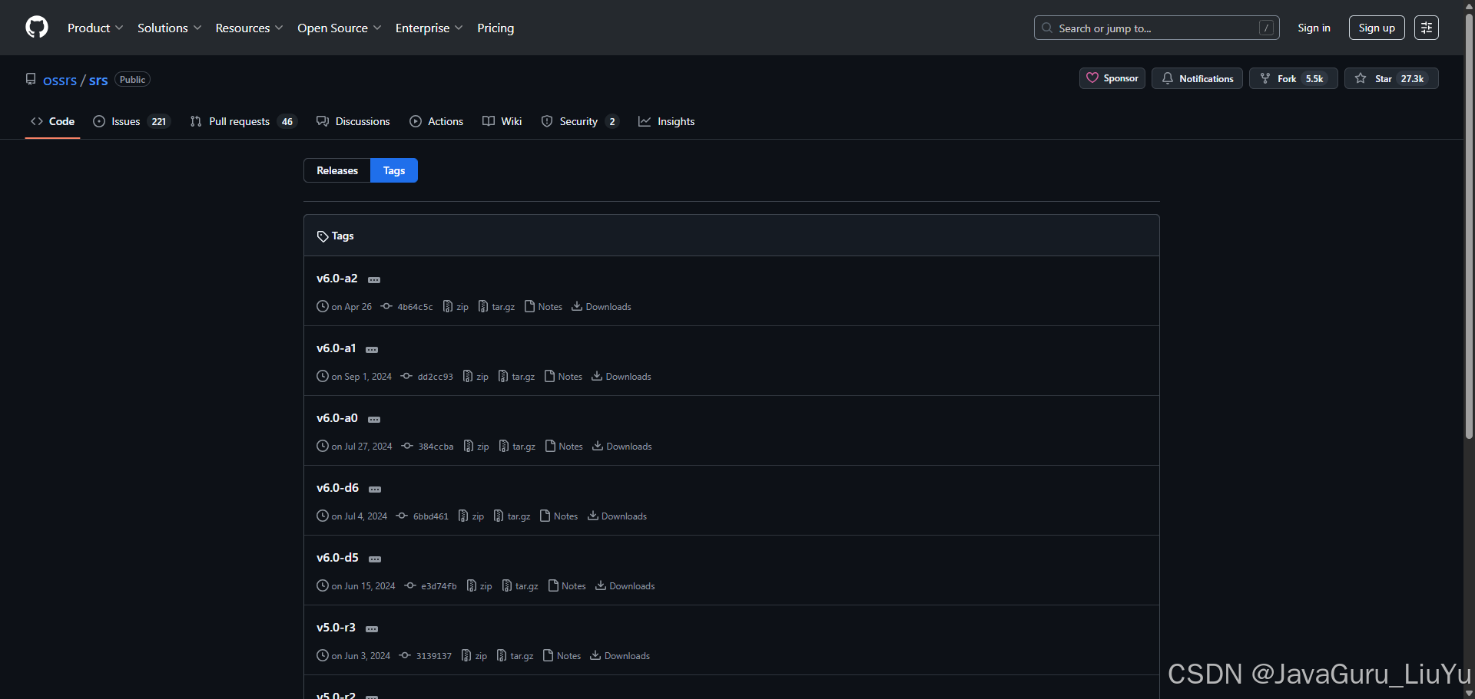The height and width of the screenshot is (699, 1475).
Task: Download zip for v6.0-d6
Action: [471, 516]
